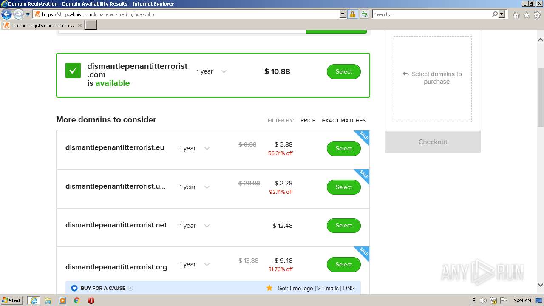
Task: Expand the 1 year dropdown for .net
Action: click(194, 226)
